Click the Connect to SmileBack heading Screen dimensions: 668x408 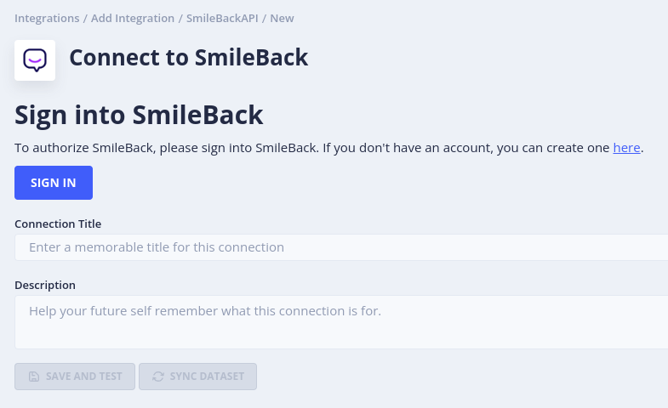click(x=188, y=58)
